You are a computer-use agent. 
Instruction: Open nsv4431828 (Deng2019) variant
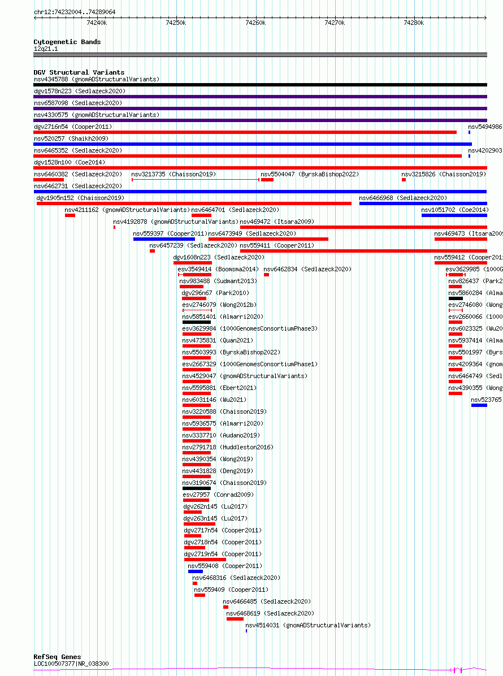(218, 471)
